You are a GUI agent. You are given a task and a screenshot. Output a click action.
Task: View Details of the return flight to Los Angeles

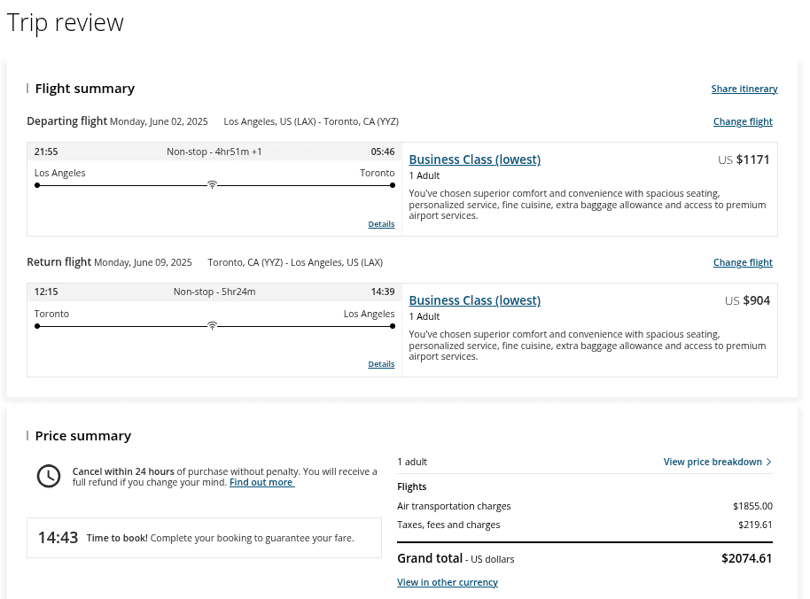[381, 364]
